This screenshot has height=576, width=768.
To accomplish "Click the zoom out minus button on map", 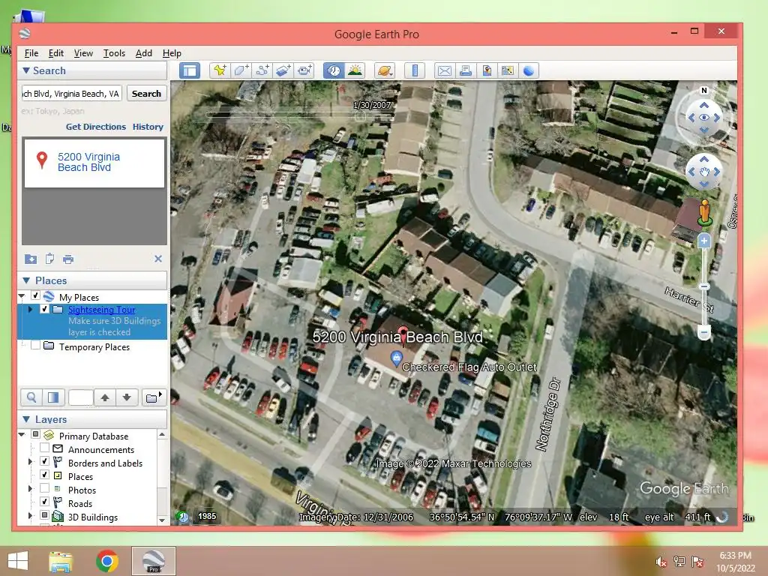I will coord(703,332).
